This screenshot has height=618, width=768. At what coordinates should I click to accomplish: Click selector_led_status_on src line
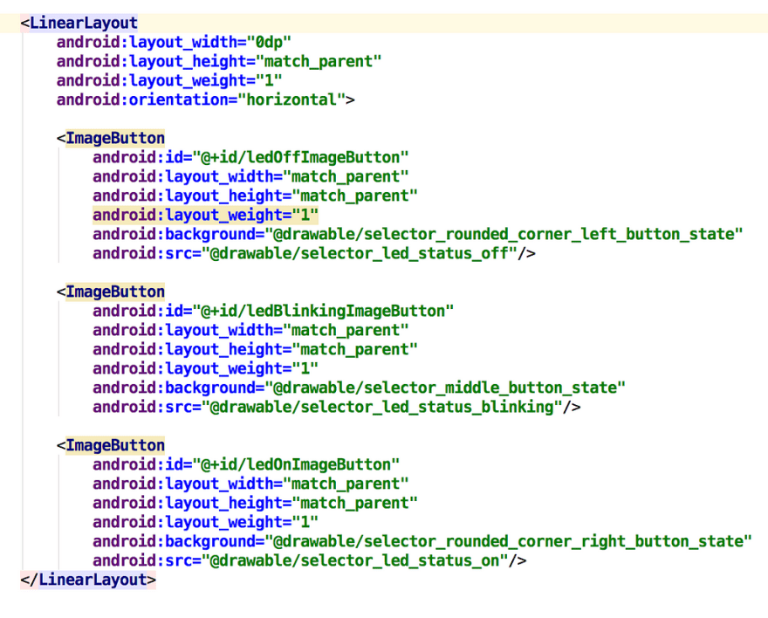310,560
